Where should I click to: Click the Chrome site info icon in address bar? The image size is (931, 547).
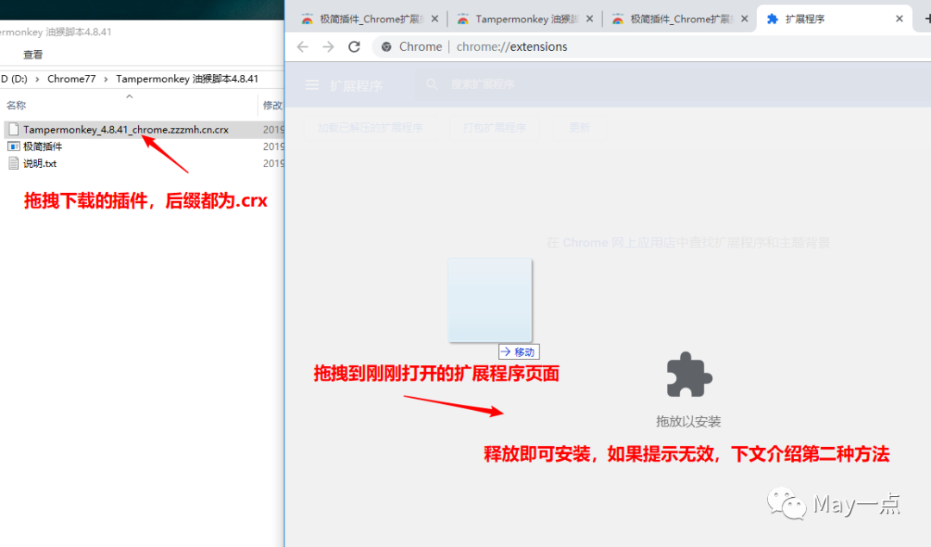[386, 47]
